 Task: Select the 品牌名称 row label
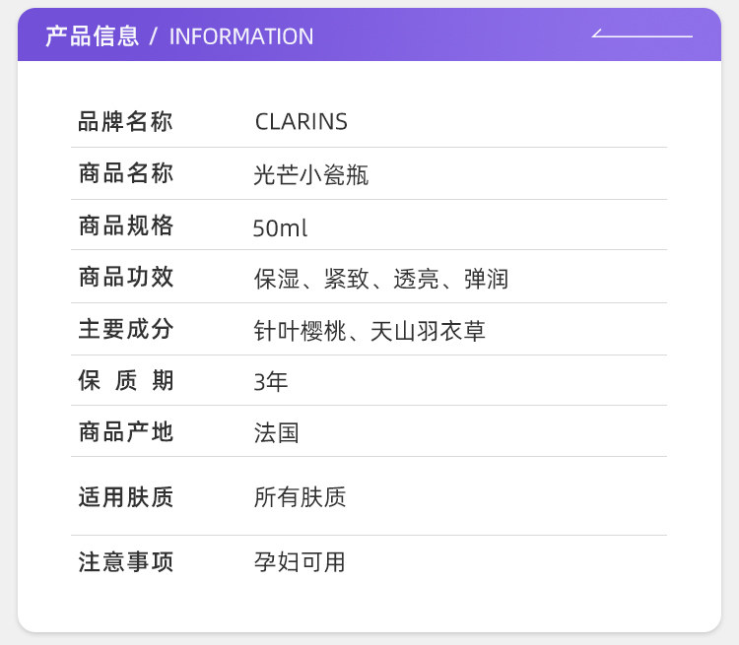click(126, 122)
